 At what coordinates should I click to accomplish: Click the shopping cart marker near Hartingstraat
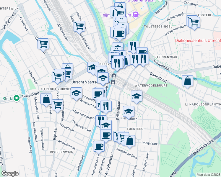[79, 26]
